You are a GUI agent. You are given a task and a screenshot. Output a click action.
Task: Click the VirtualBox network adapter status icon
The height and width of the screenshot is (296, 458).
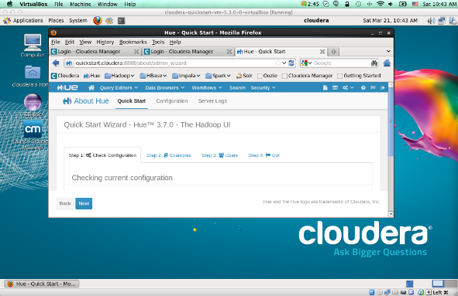click(x=387, y=292)
